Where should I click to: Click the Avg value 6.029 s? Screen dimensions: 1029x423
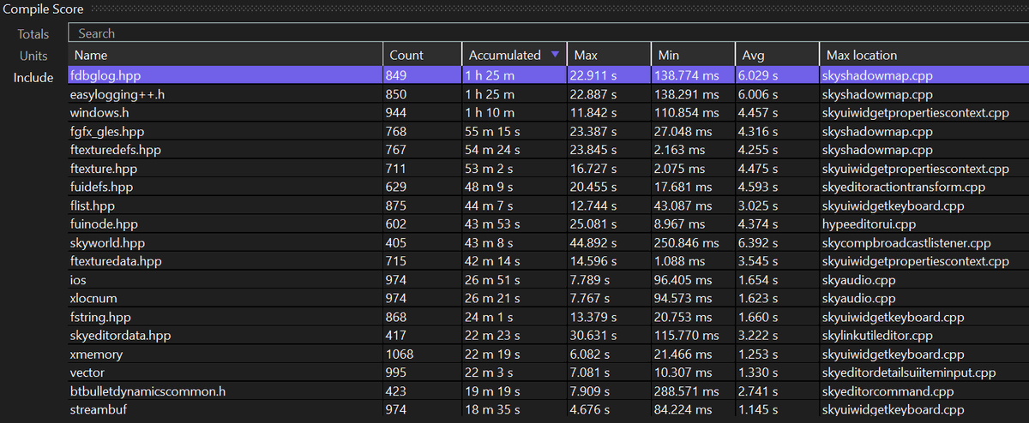(759, 75)
